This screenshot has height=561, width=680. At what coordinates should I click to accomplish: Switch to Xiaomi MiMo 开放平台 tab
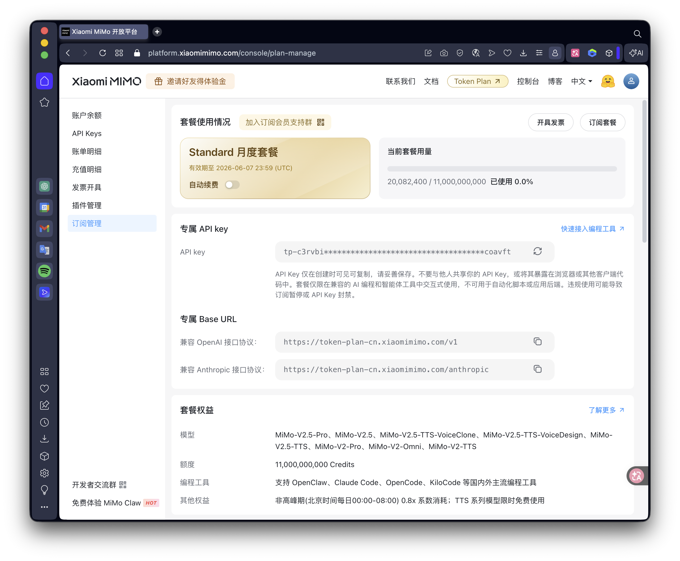103,32
